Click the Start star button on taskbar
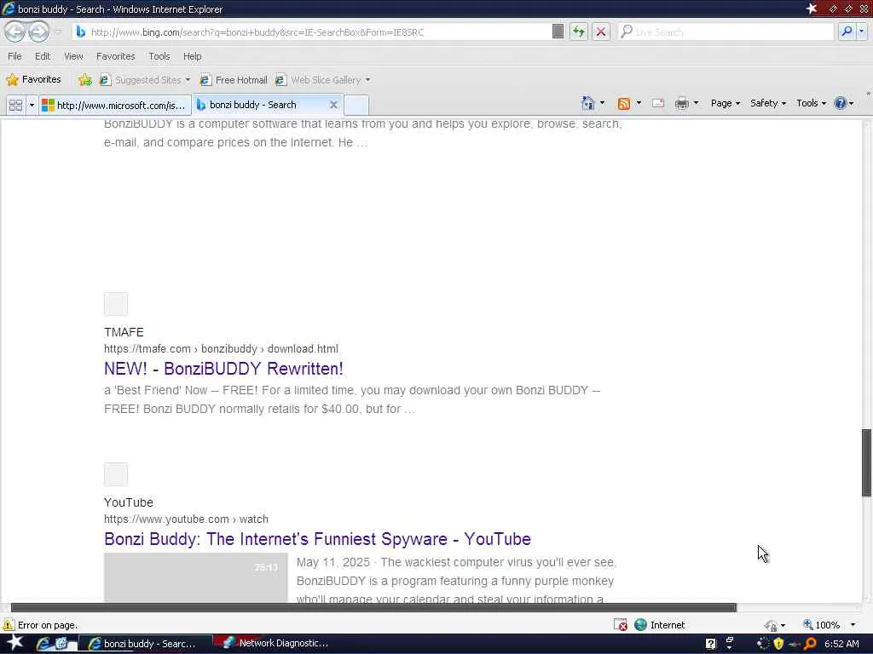The image size is (873, 654). (14, 642)
